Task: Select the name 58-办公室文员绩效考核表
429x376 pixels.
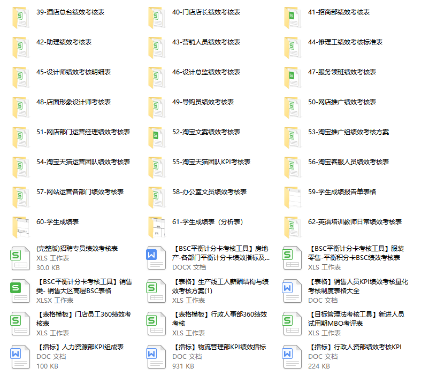Action: tap(209, 192)
